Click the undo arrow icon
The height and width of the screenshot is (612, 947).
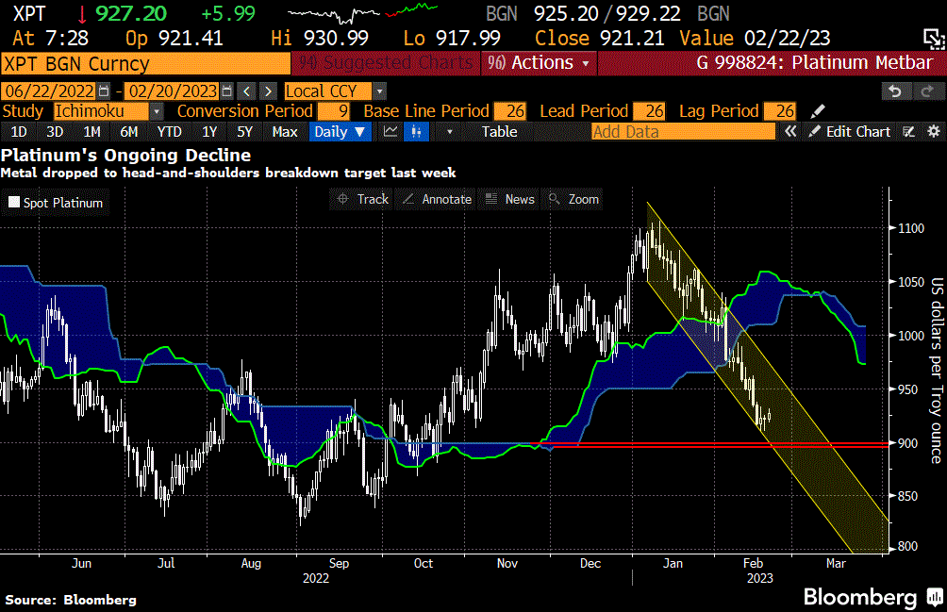point(895,91)
